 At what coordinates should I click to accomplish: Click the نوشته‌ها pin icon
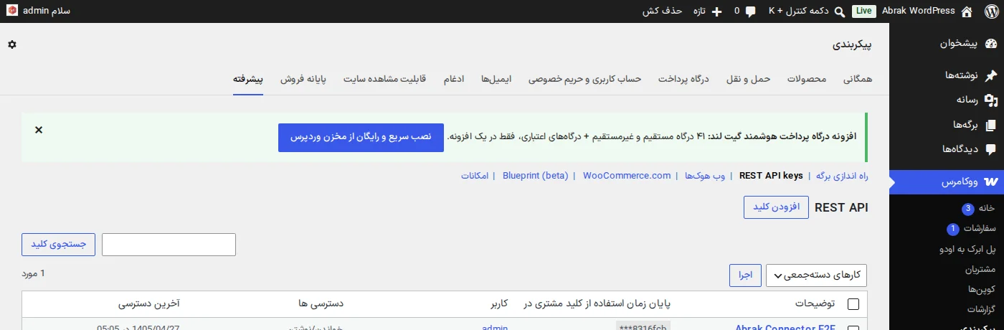990,75
